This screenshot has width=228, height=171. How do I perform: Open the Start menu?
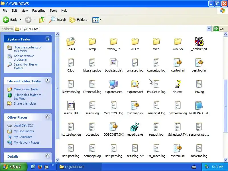coord(13,167)
